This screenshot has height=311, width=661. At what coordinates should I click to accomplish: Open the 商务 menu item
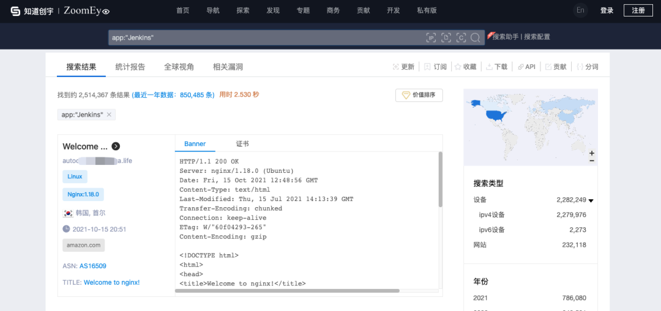click(x=333, y=11)
